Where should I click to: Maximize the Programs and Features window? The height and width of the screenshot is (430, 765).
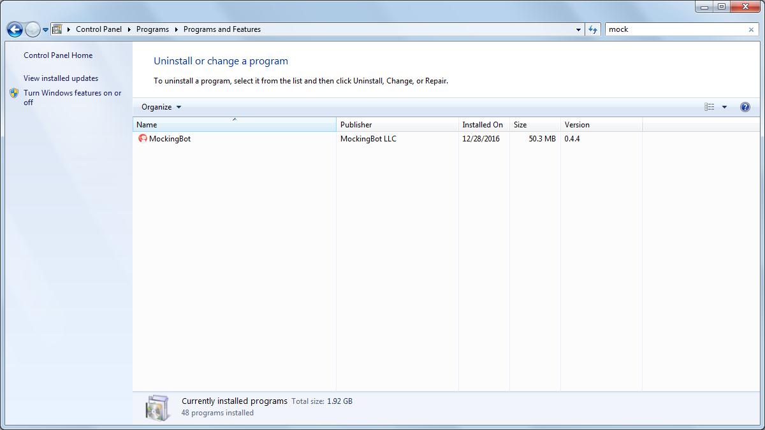pos(721,6)
